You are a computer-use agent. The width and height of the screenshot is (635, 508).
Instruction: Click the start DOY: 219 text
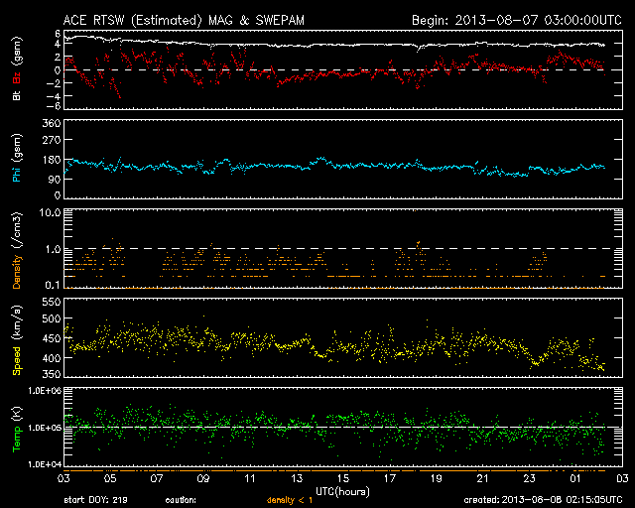click(x=96, y=499)
